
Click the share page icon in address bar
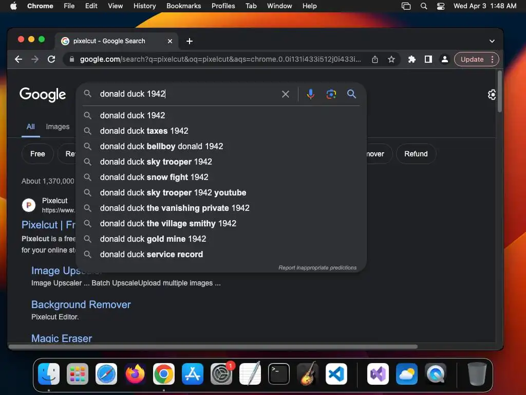pyautogui.click(x=375, y=60)
